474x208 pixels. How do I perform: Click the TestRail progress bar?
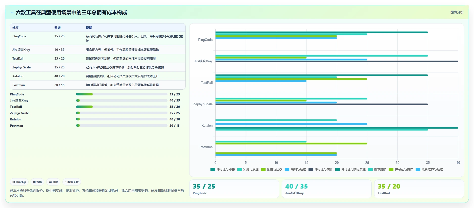tap(122, 107)
